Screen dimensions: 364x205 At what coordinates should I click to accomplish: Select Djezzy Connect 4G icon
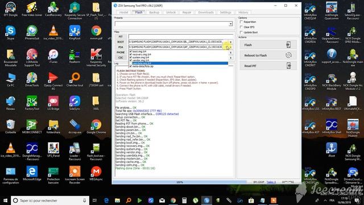tap(53, 81)
